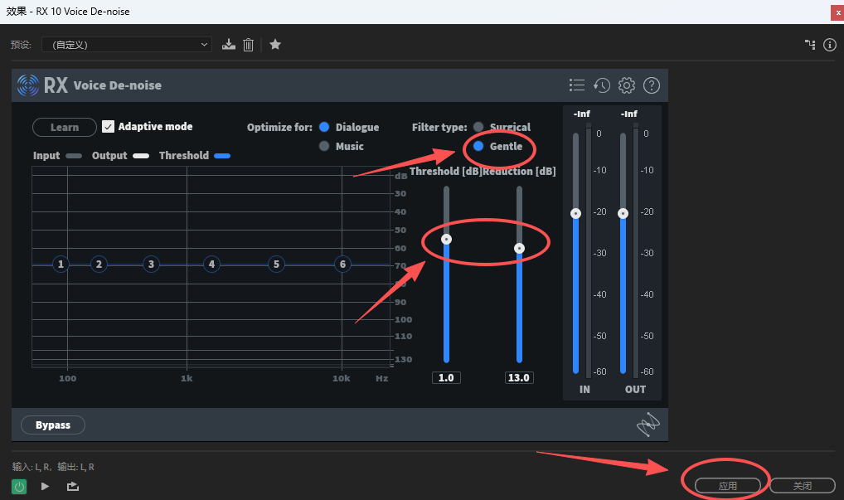844x500 pixels.
Task: Click the iZotope logo in footer
Action: (648, 425)
